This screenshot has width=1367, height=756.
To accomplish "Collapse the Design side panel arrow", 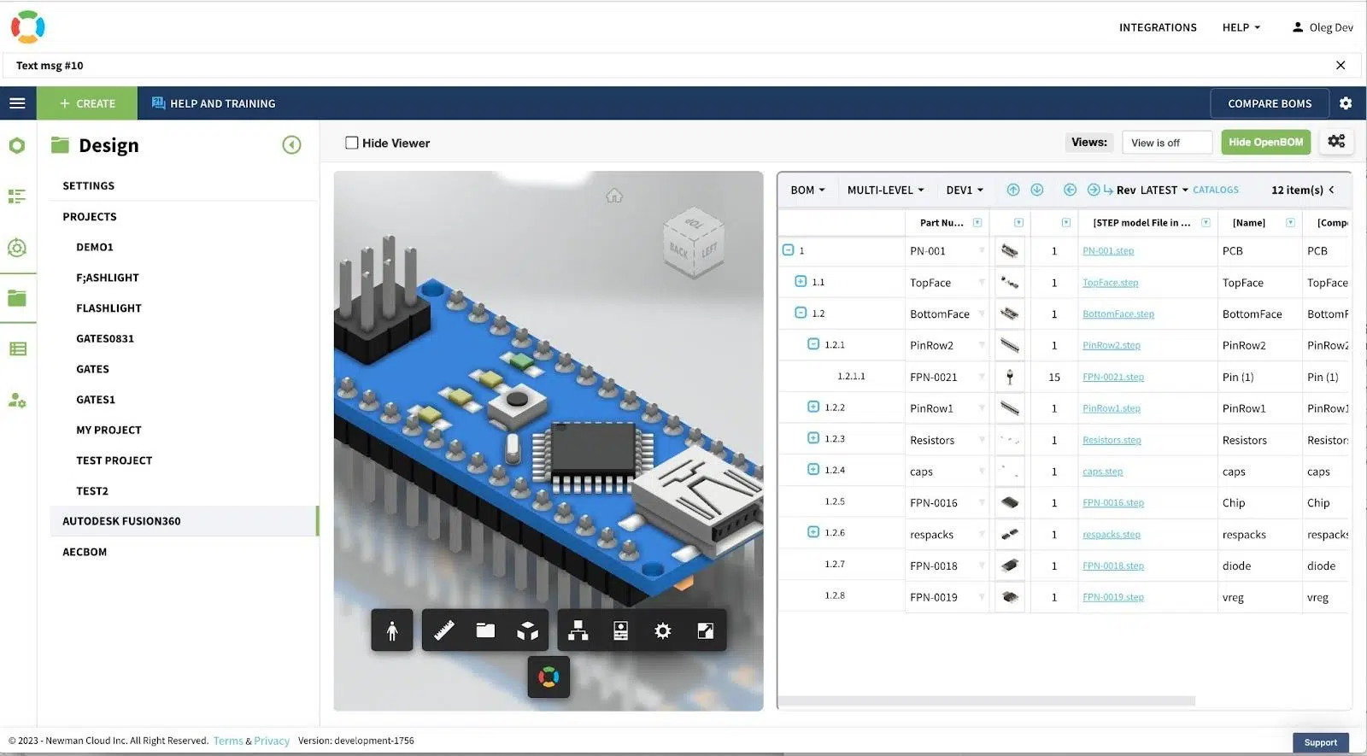I will (x=291, y=145).
